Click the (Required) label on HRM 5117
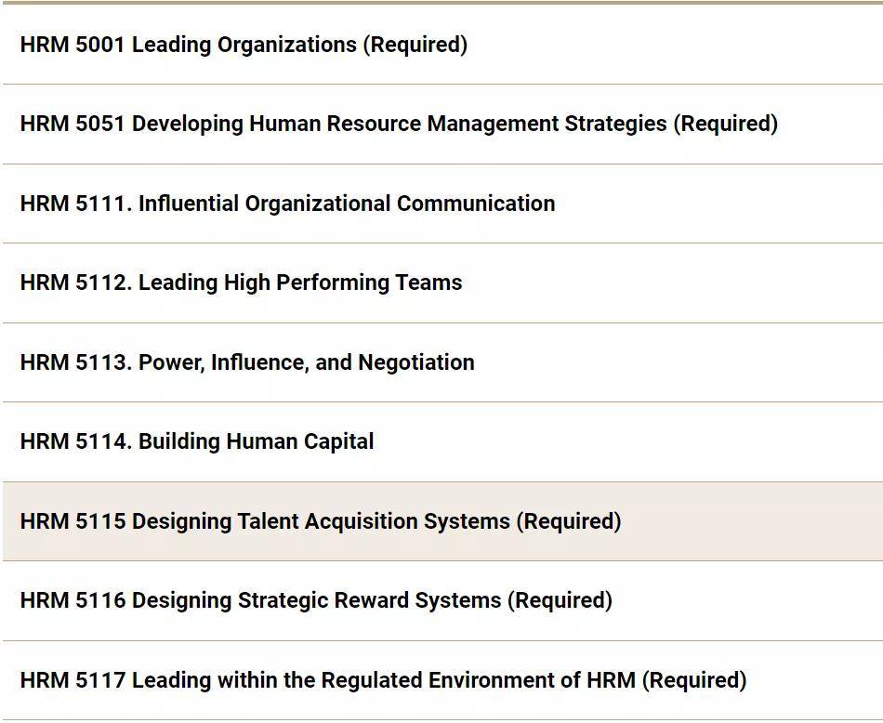The image size is (883, 723). coord(694,680)
